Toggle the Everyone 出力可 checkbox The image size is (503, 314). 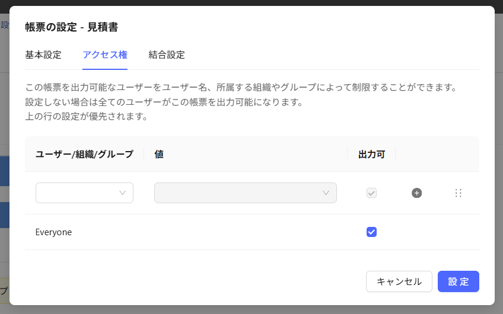tap(371, 232)
